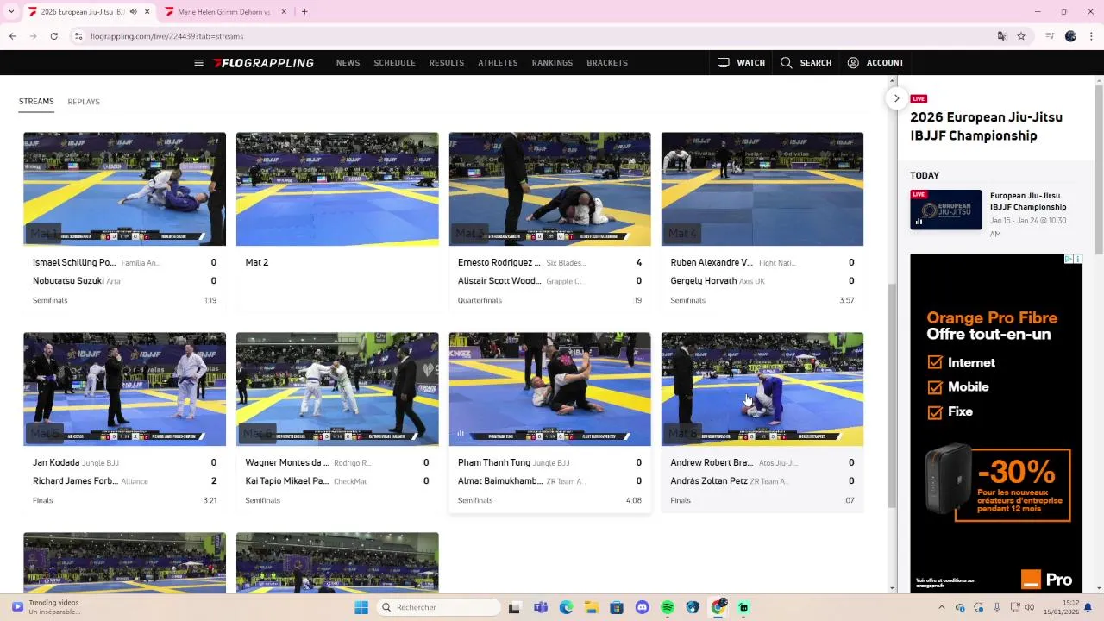This screenshot has height=621, width=1104.
Task: Select the STREAMS tab
Action: pyautogui.click(x=36, y=102)
